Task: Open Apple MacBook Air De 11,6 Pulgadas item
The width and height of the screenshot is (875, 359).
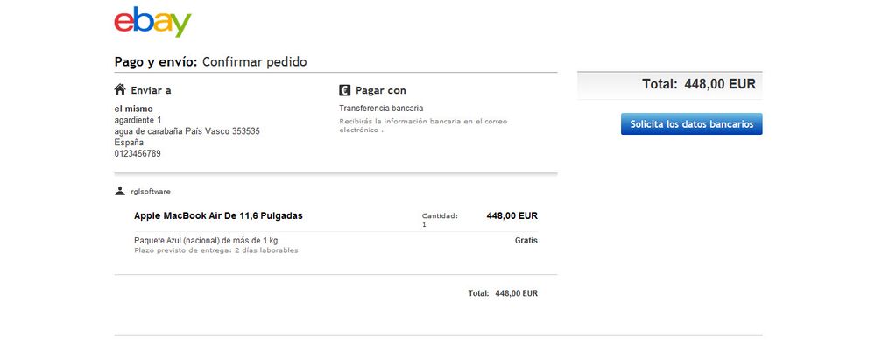Action: pos(218,215)
